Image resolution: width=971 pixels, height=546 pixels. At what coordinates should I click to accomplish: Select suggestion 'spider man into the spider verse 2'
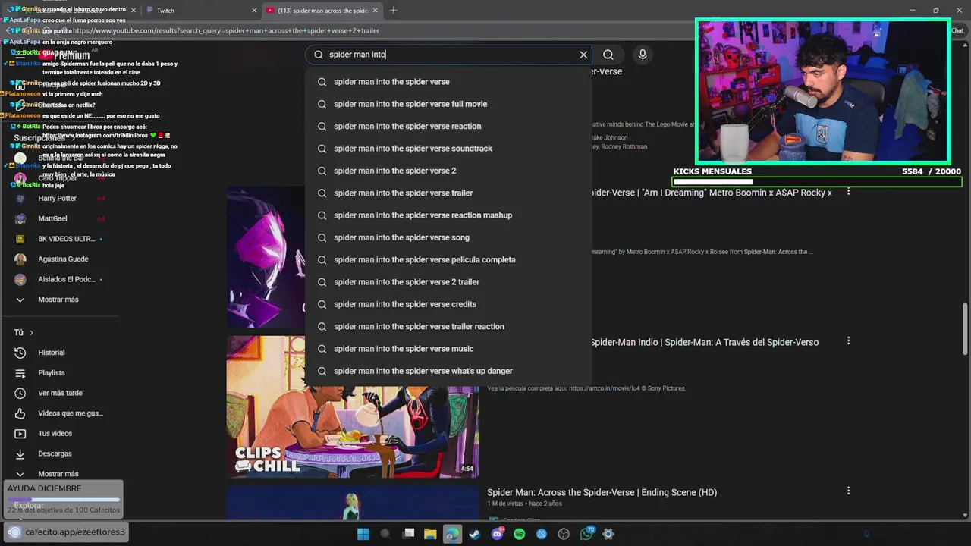coord(448,171)
